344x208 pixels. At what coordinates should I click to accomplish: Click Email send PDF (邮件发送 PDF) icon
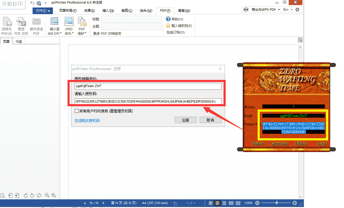[x=36, y=22]
